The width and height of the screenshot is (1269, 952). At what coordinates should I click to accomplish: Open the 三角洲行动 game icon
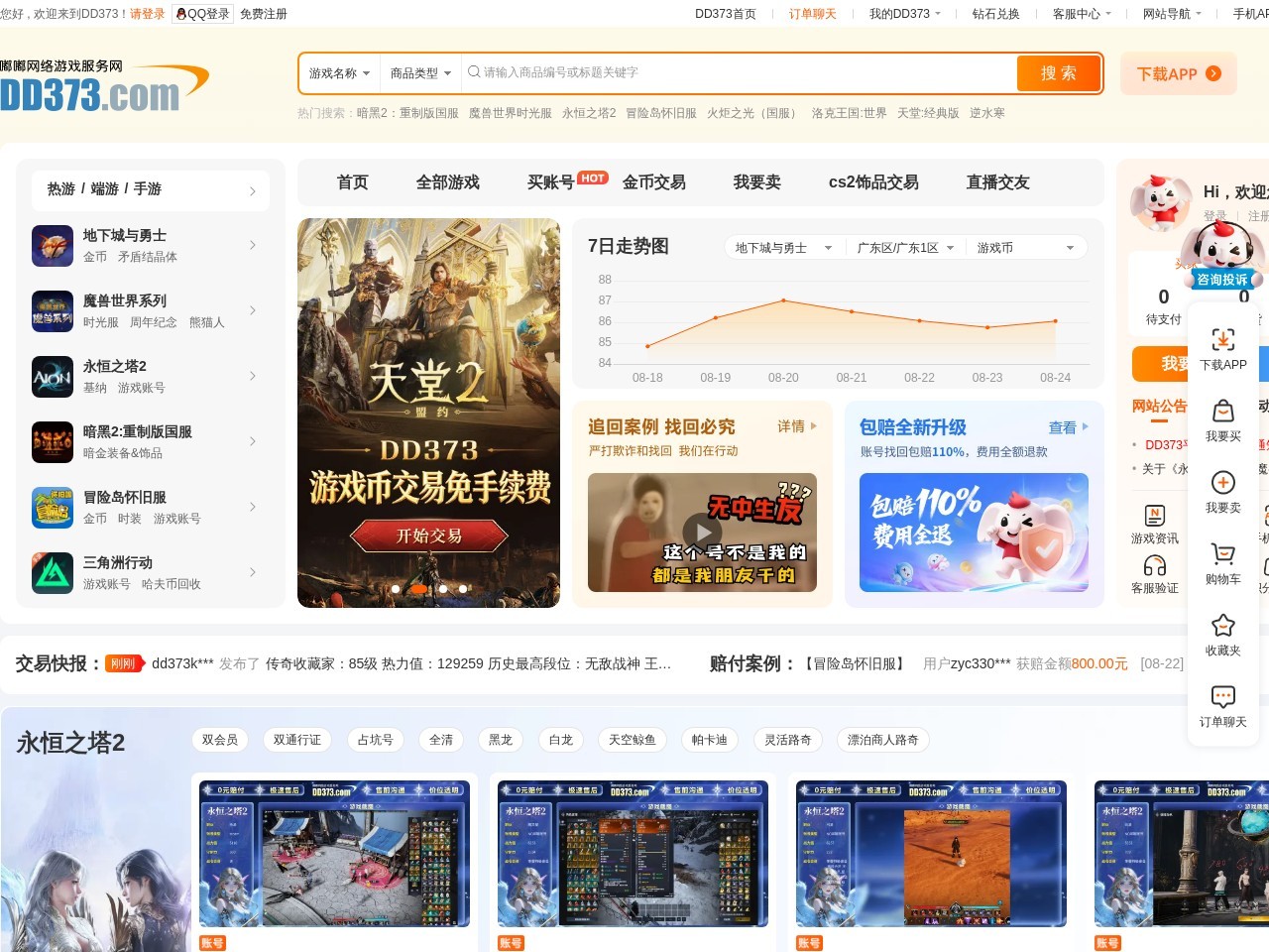(53, 573)
